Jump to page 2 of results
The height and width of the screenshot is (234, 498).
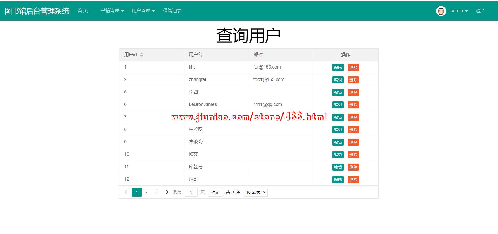(x=146, y=192)
